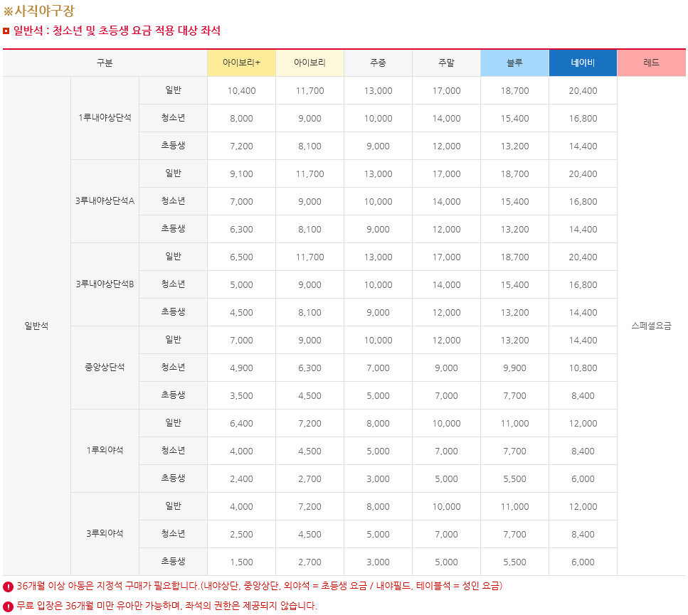Click the 10,400 price cell under 아이보리+
The width and height of the screenshot is (688, 615).
pos(241,91)
